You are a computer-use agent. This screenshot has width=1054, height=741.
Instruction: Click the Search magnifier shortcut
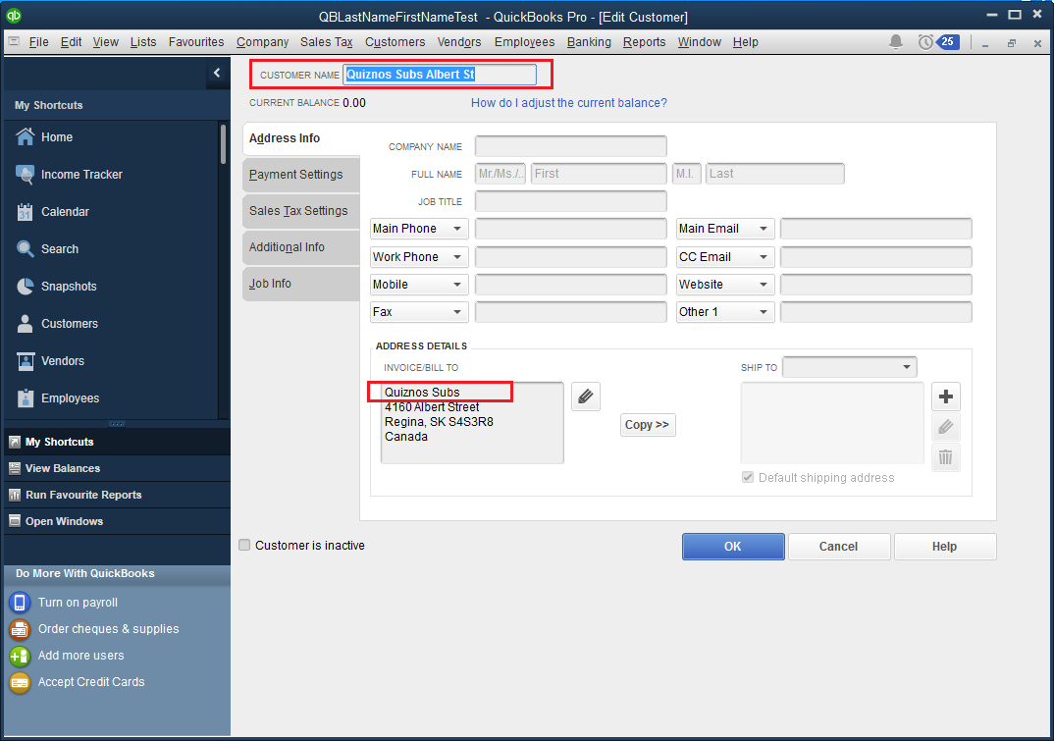point(25,248)
